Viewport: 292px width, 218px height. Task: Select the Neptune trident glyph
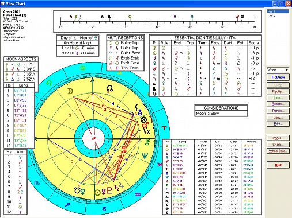[x=145, y=156]
